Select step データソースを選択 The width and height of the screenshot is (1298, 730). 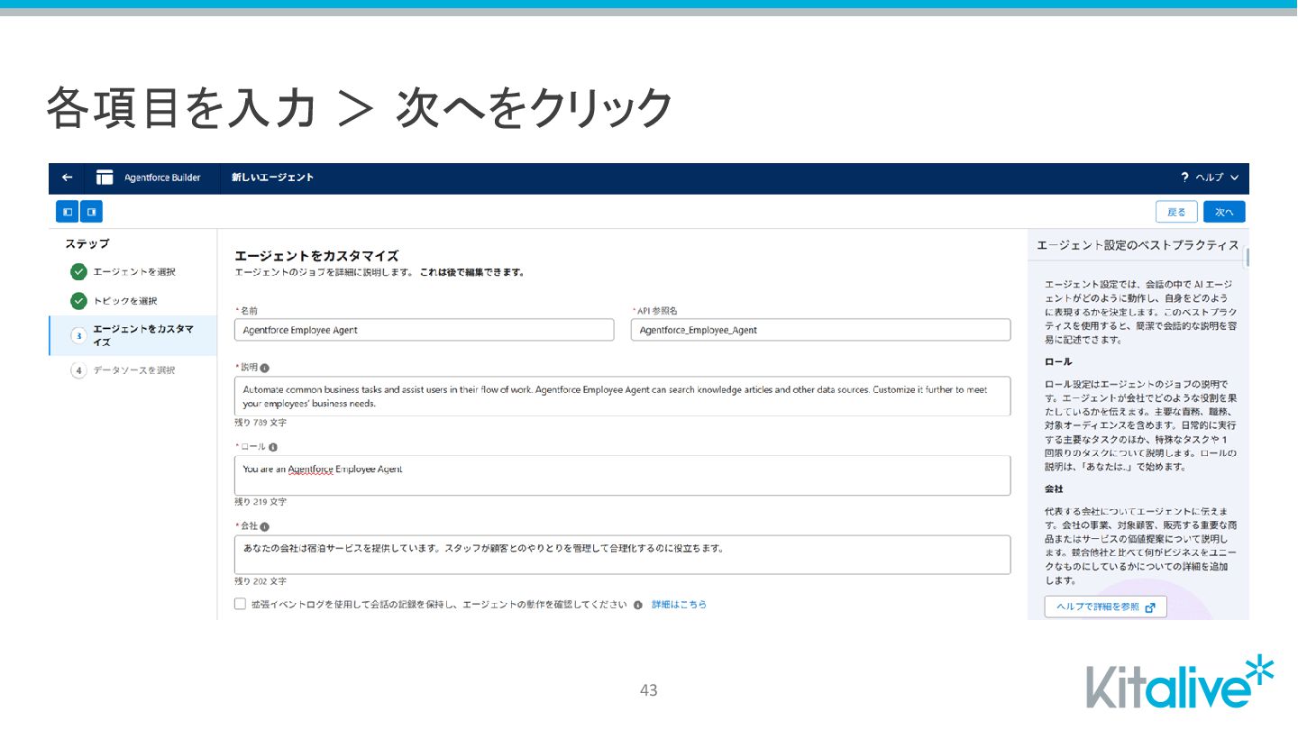point(134,370)
